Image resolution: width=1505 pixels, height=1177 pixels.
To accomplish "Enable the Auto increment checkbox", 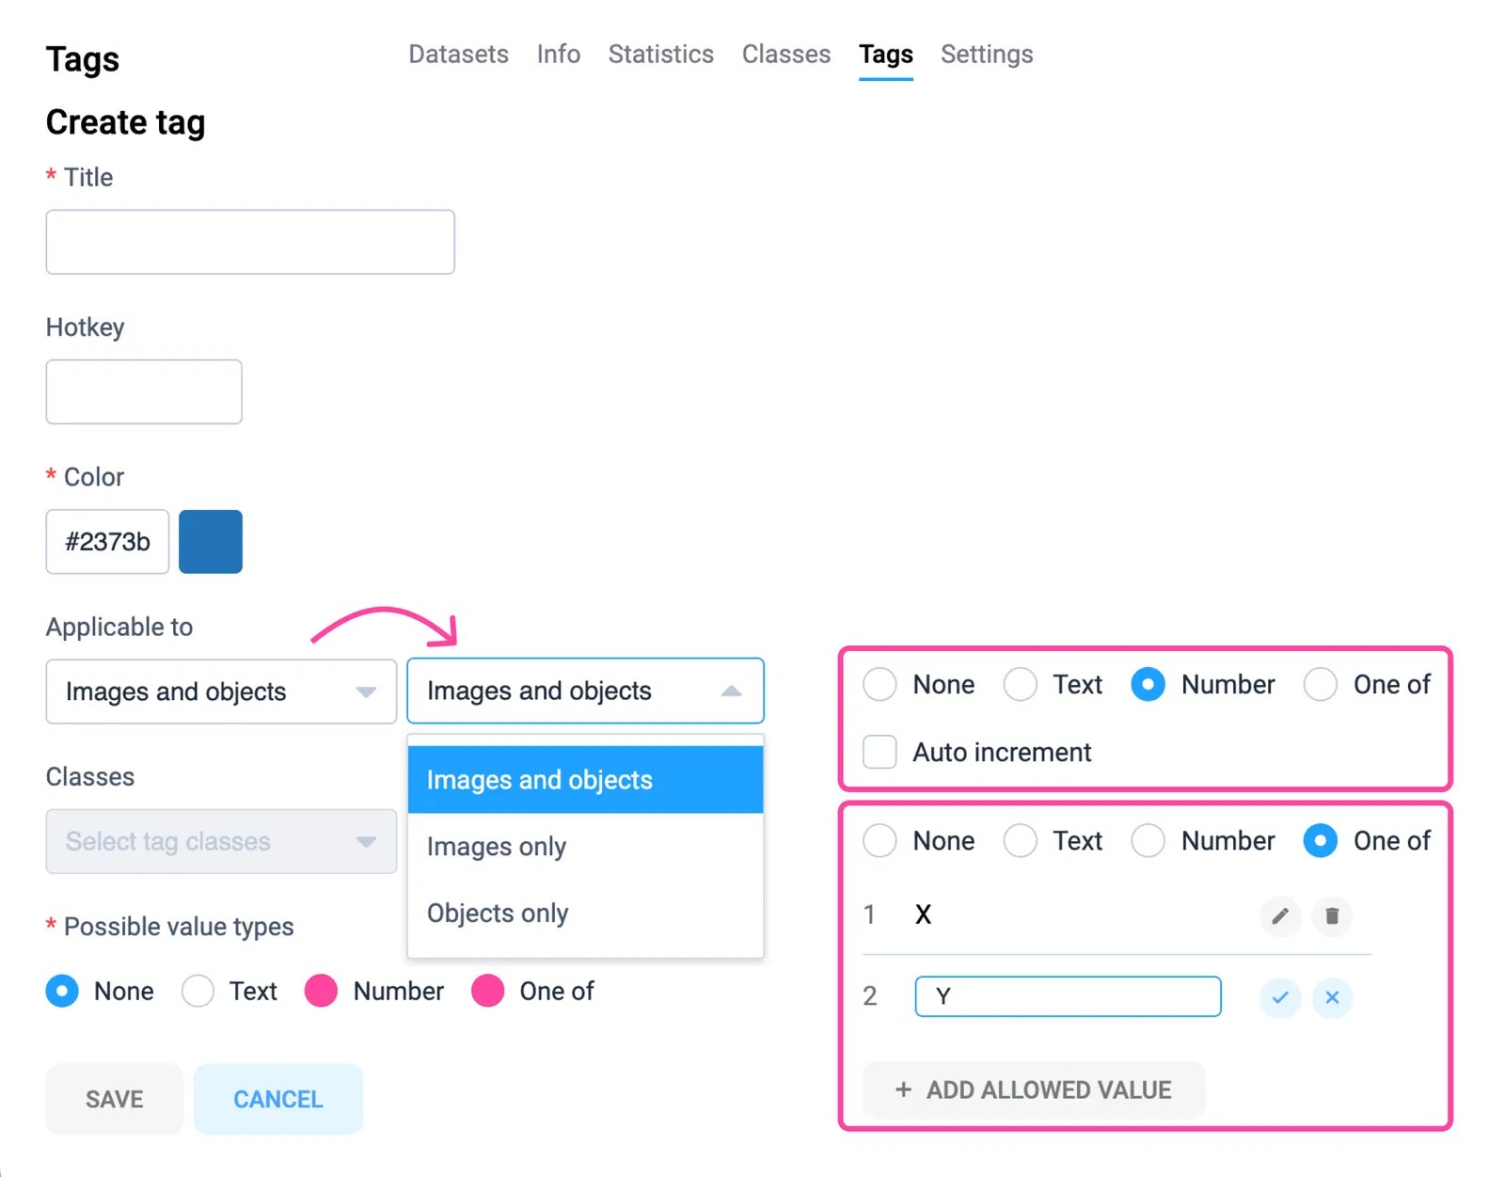I will pos(879,752).
